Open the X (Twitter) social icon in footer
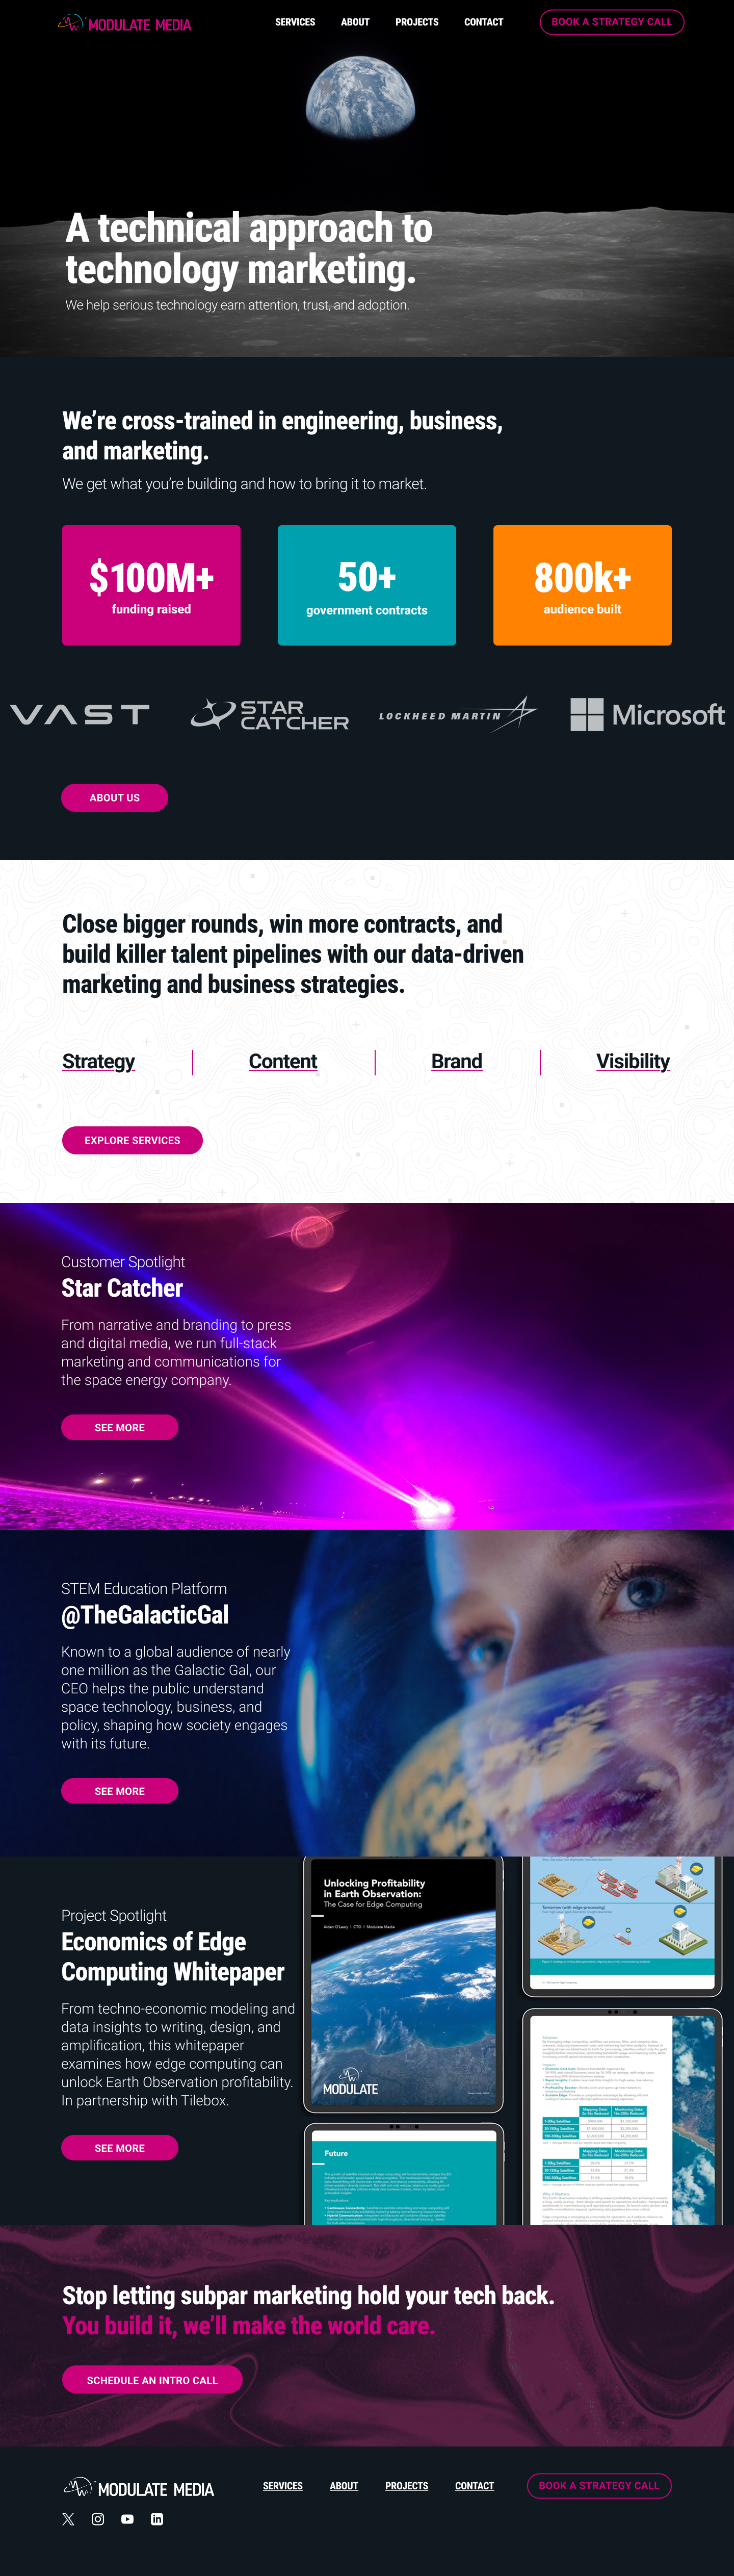The image size is (734, 2576). (68, 2519)
